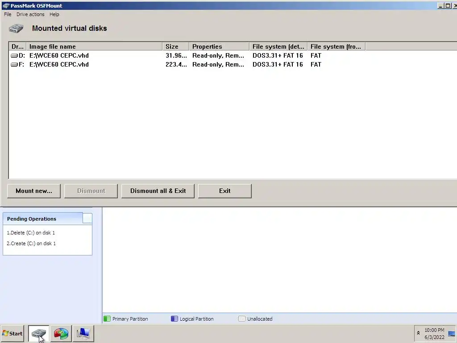
Task: Sort by the Size column header
Action: 176,46
